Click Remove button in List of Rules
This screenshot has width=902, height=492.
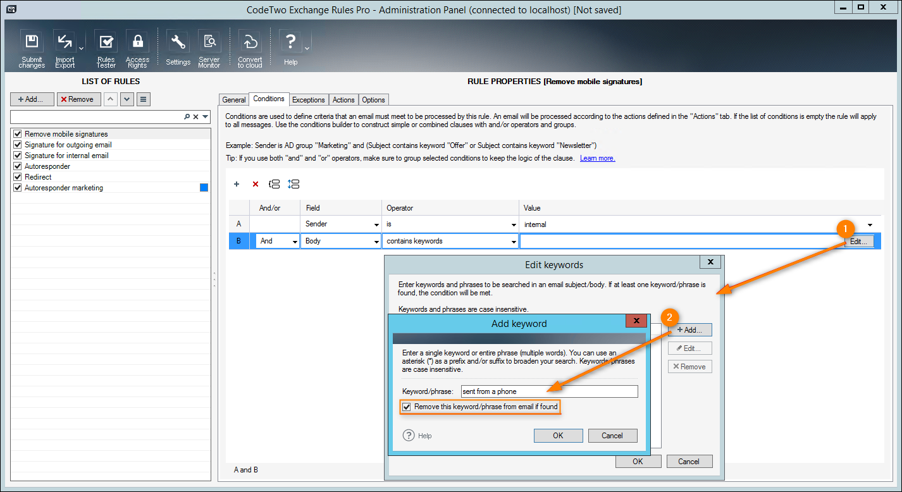click(78, 99)
